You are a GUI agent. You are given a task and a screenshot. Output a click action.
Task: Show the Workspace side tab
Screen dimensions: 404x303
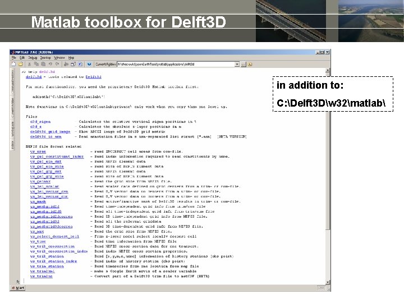[12, 129]
